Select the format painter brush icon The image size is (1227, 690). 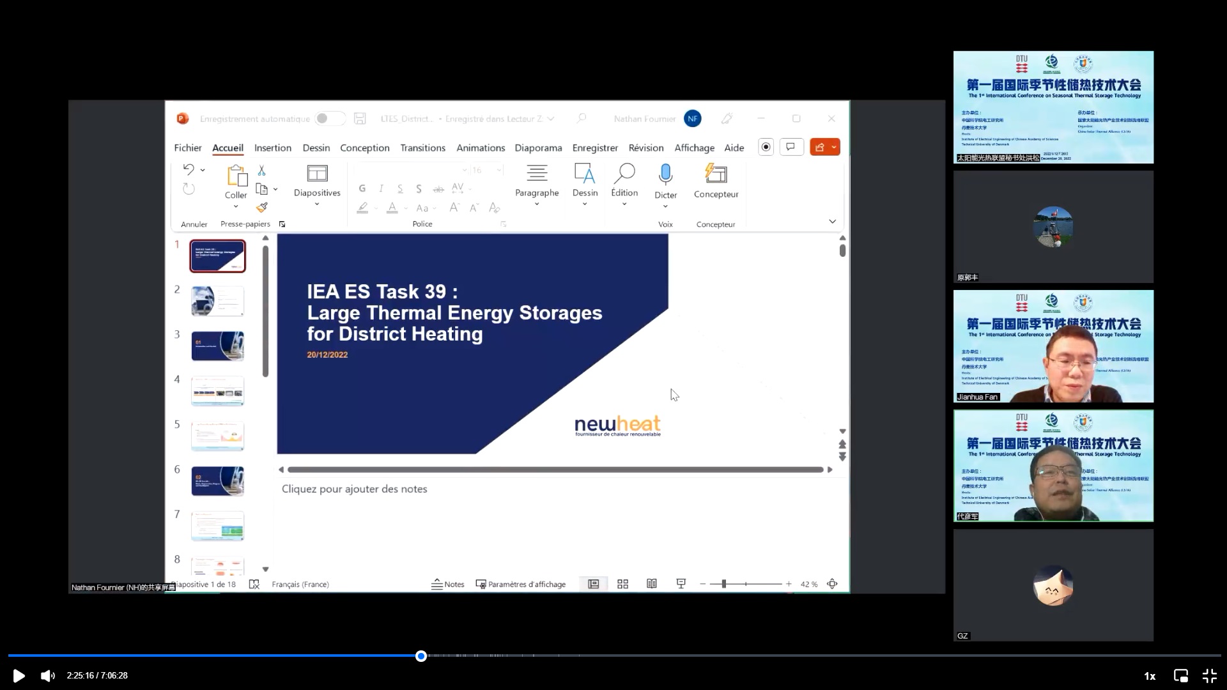pyautogui.click(x=261, y=208)
